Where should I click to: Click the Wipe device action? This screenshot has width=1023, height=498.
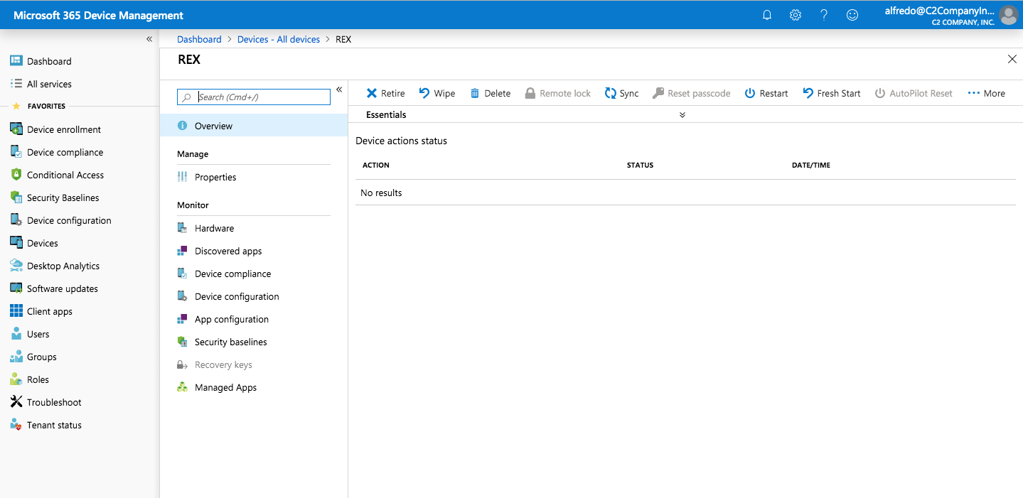[x=436, y=93]
